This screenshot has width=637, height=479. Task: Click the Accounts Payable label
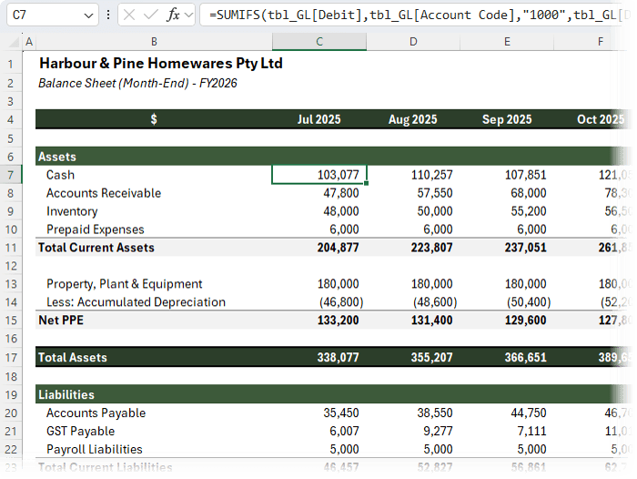point(96,413)
